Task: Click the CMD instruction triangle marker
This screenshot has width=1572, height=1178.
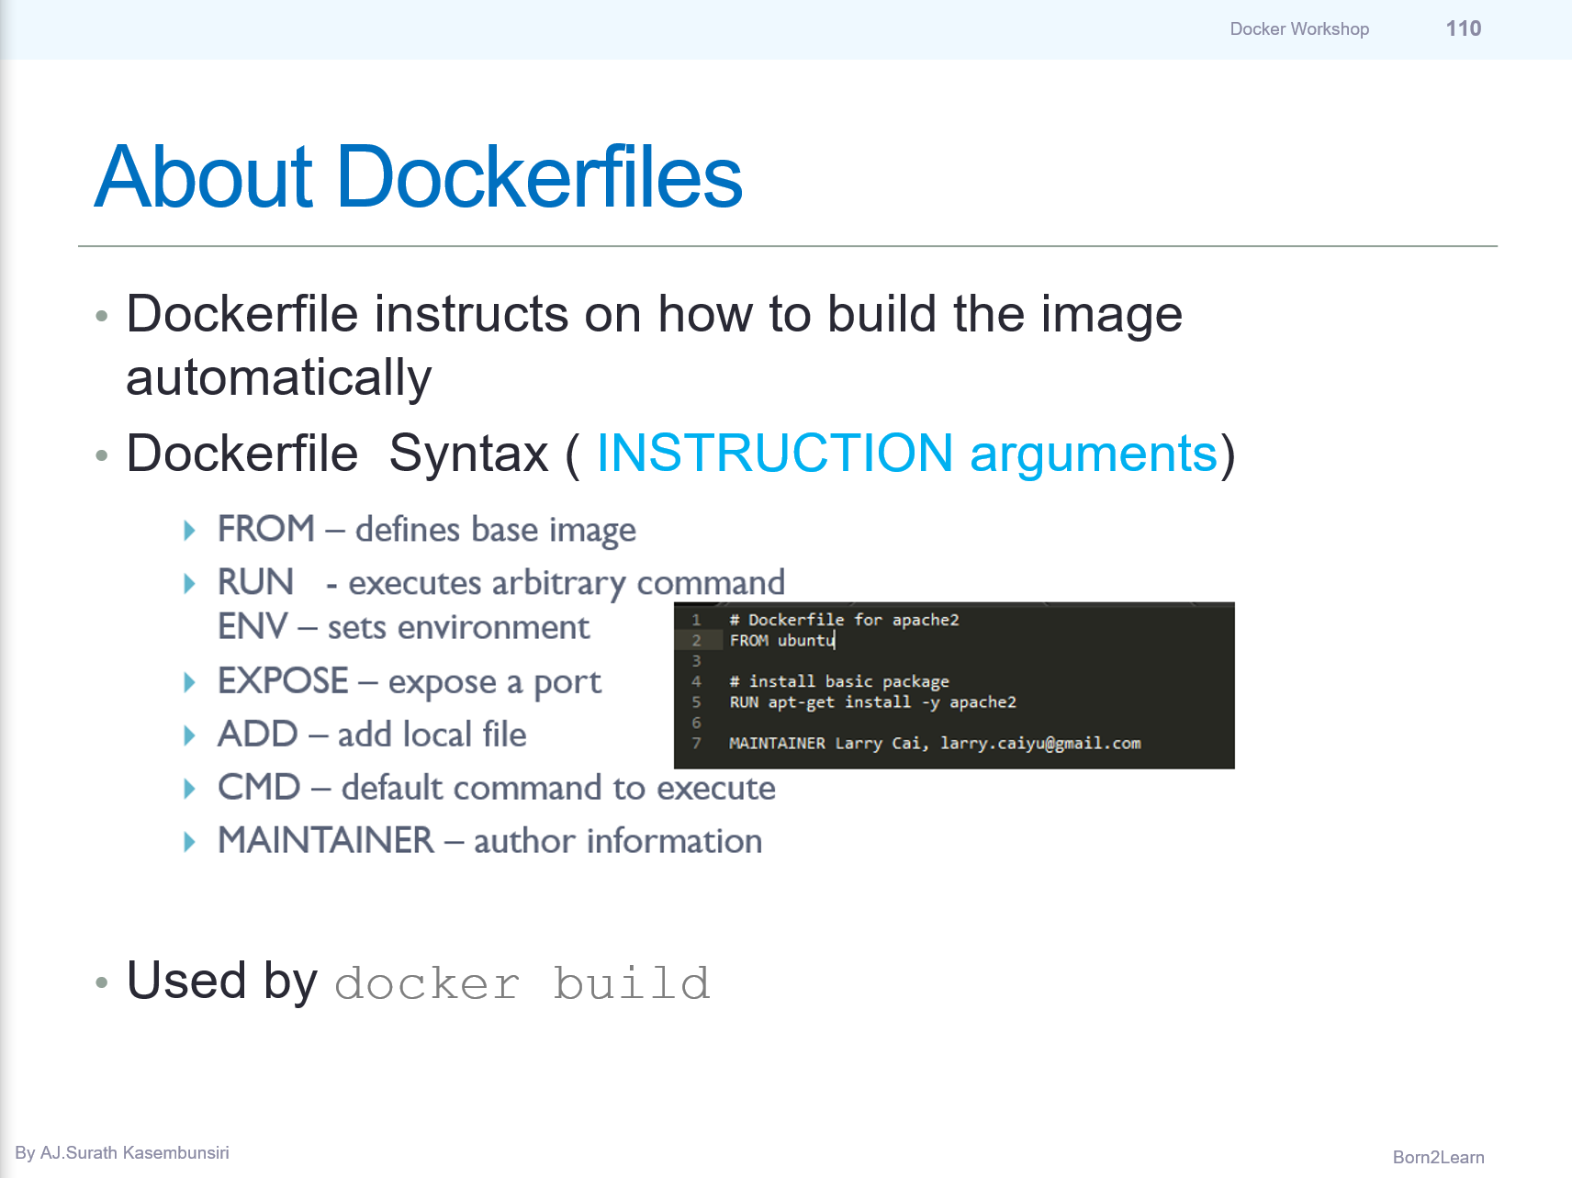Action: (x=189, y=788)
